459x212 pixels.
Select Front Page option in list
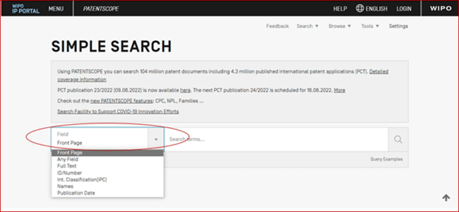click(x=108, y=153)
